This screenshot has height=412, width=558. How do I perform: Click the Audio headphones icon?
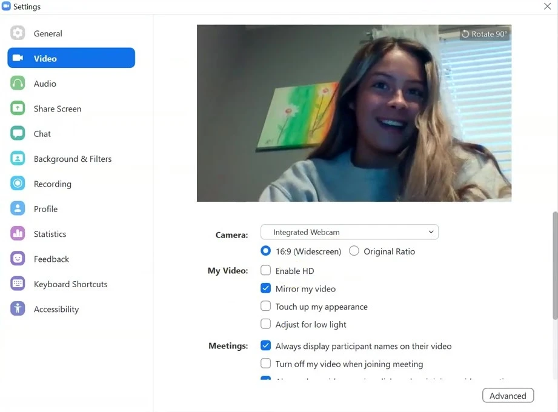click(18, 83)
